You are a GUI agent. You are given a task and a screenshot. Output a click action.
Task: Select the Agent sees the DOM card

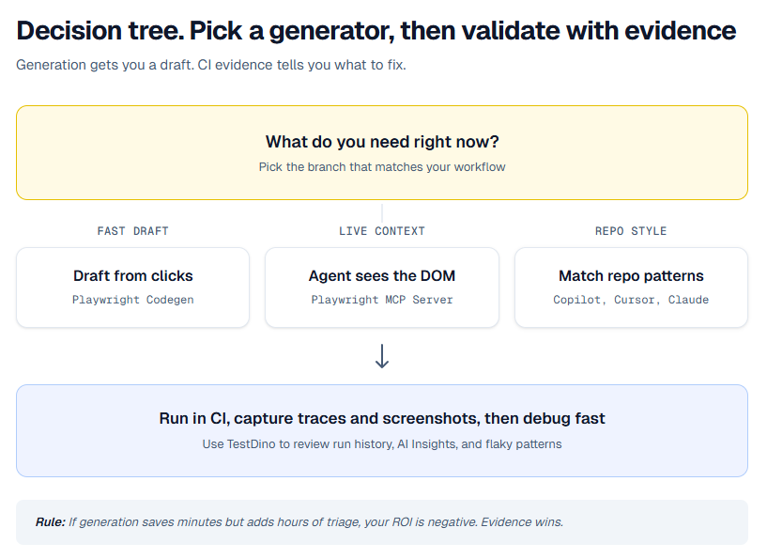pyautogui.click(x=382, y=287)
